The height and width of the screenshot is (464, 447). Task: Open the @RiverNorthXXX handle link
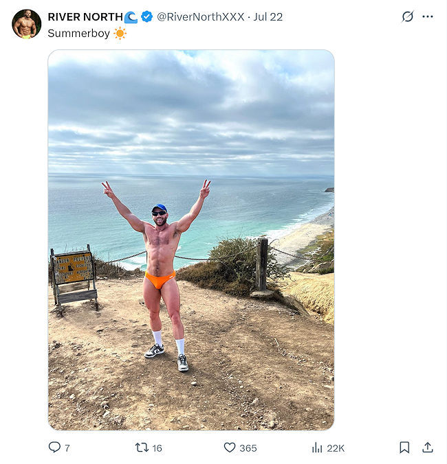click(201, 16)
